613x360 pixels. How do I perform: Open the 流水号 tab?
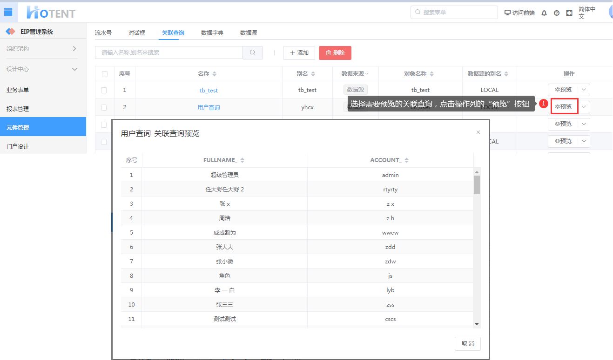(x=103, y=33)
